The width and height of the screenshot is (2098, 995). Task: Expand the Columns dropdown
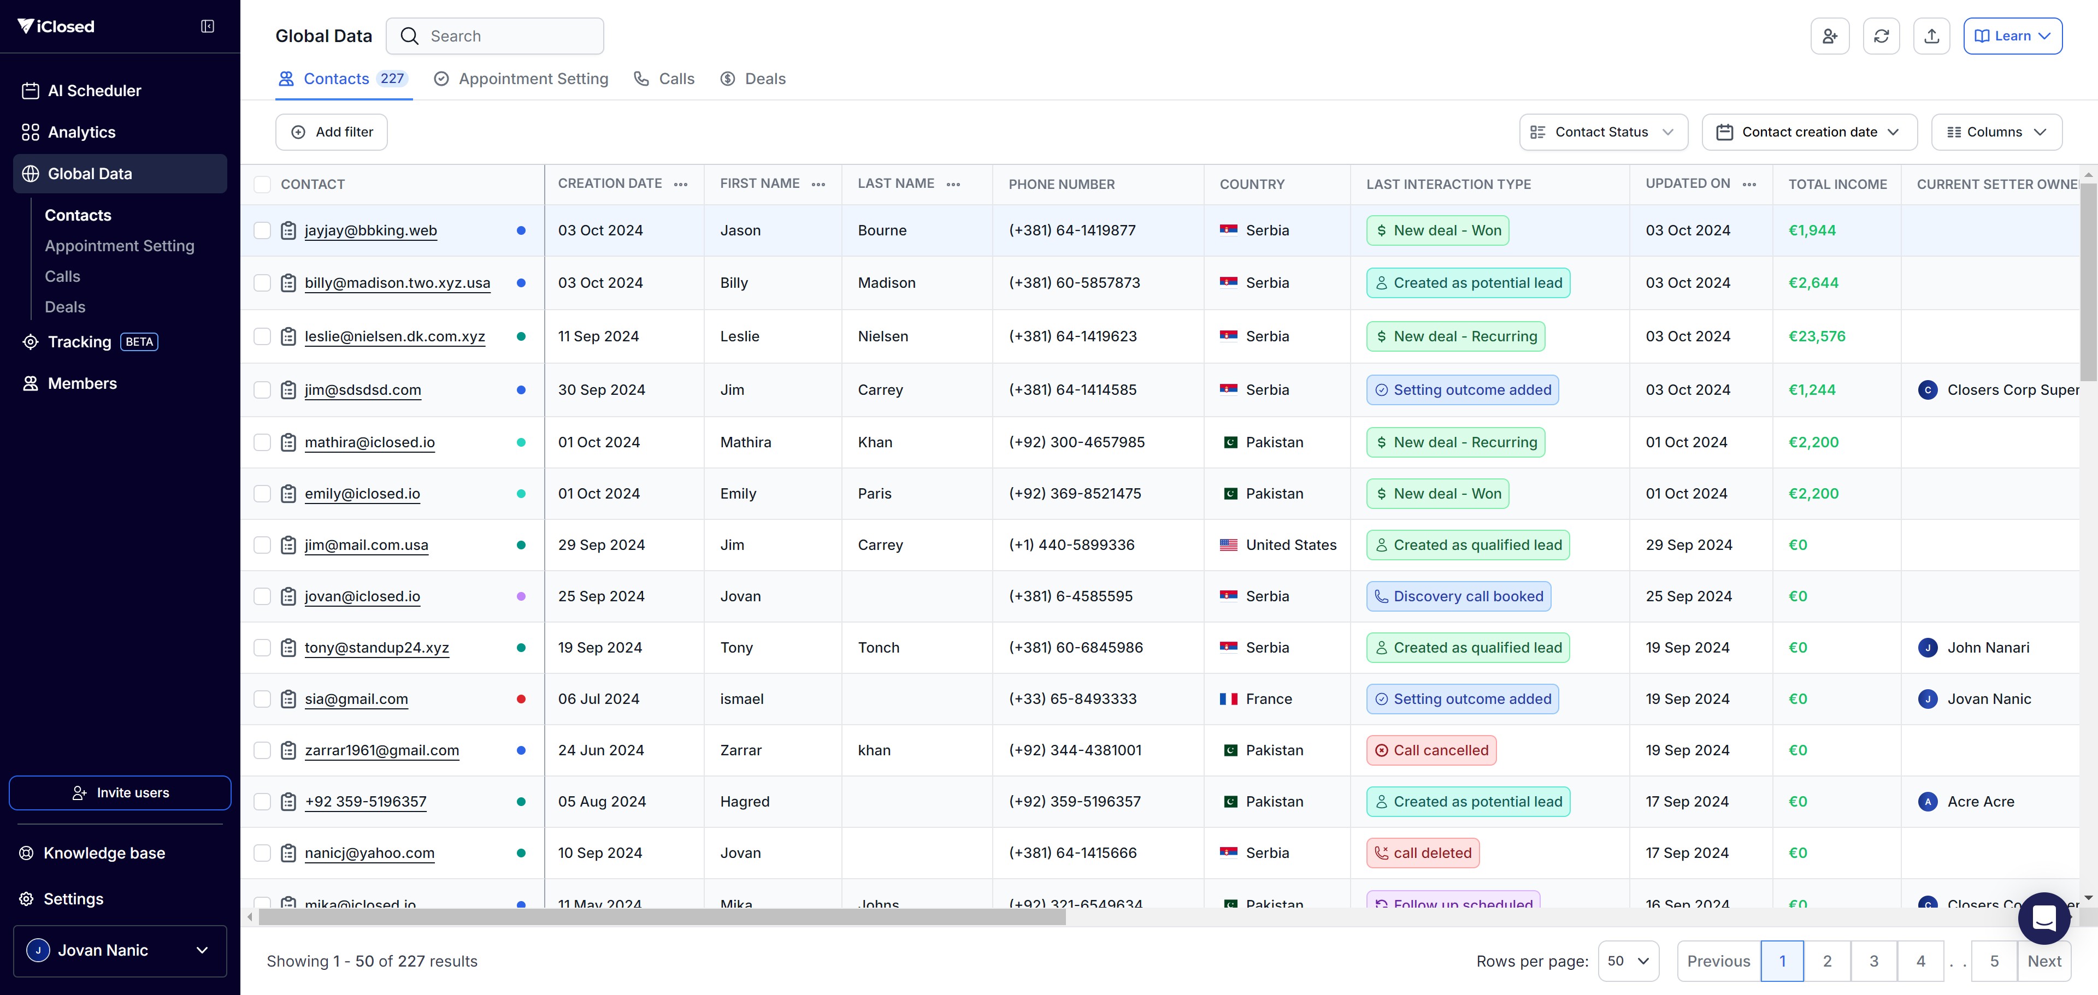(1996, 132)
